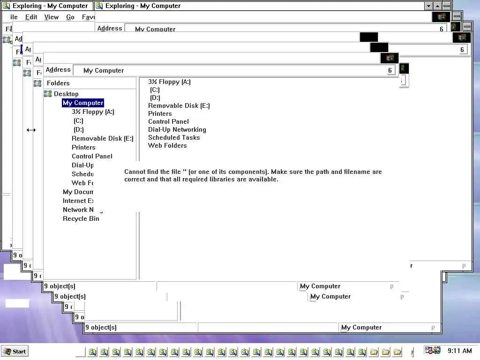Viewport: 480px width, 360px height.
Task: Select truncated "My Docum" entry in Folders tree
Action: click(x=78, y=192)
